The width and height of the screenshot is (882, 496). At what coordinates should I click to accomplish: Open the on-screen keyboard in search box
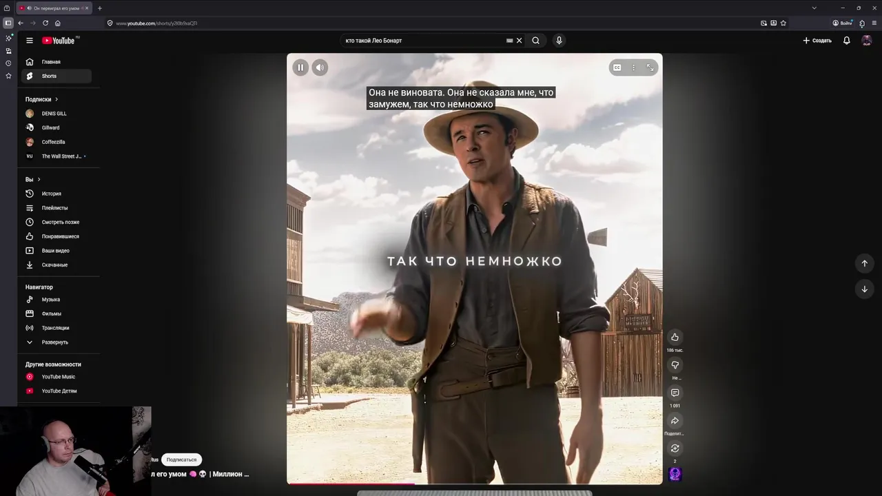[510, 41]
